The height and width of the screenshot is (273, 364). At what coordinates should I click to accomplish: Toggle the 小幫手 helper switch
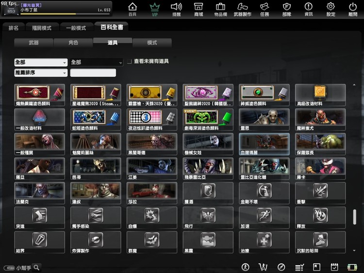coord(9,268)
